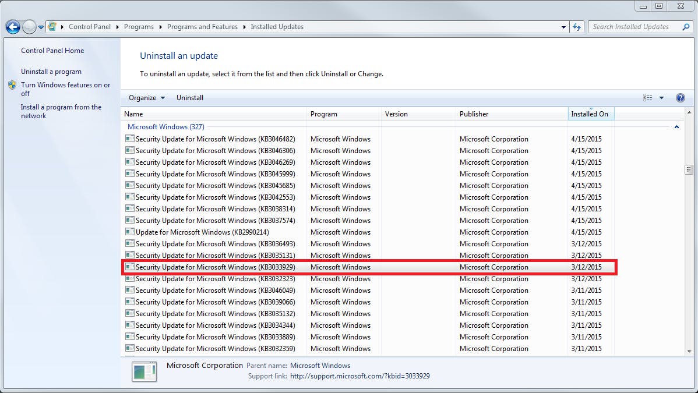Click the Forward navigation arrow
This screenshot has width=698, height=393.
pos(29,27)
